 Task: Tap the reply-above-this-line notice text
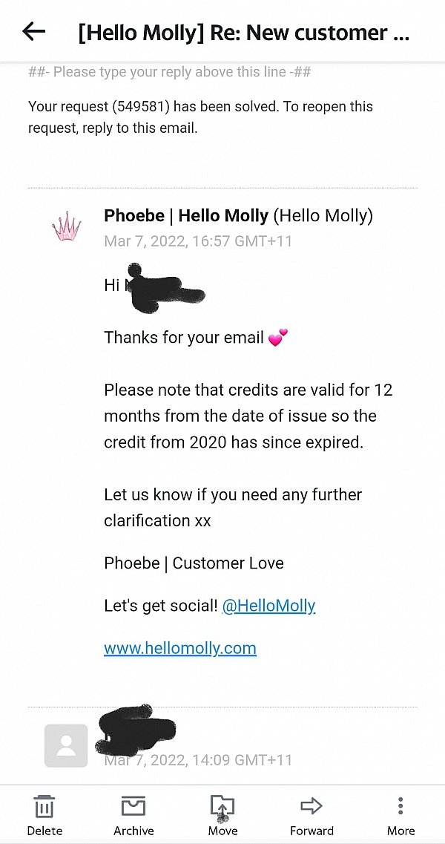[169, 71]
